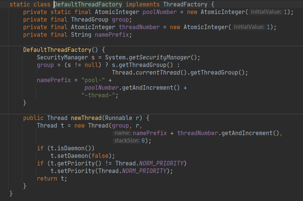This screenshot has height=201, width=303.
Task: Click the final closing brace of the class
Action: (x=11, y=193)
